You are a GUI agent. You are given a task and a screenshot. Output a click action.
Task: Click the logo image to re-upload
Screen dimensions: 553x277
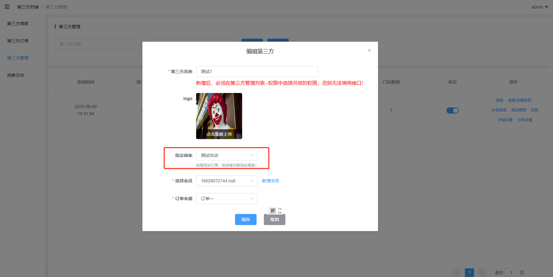click(219, 116)
